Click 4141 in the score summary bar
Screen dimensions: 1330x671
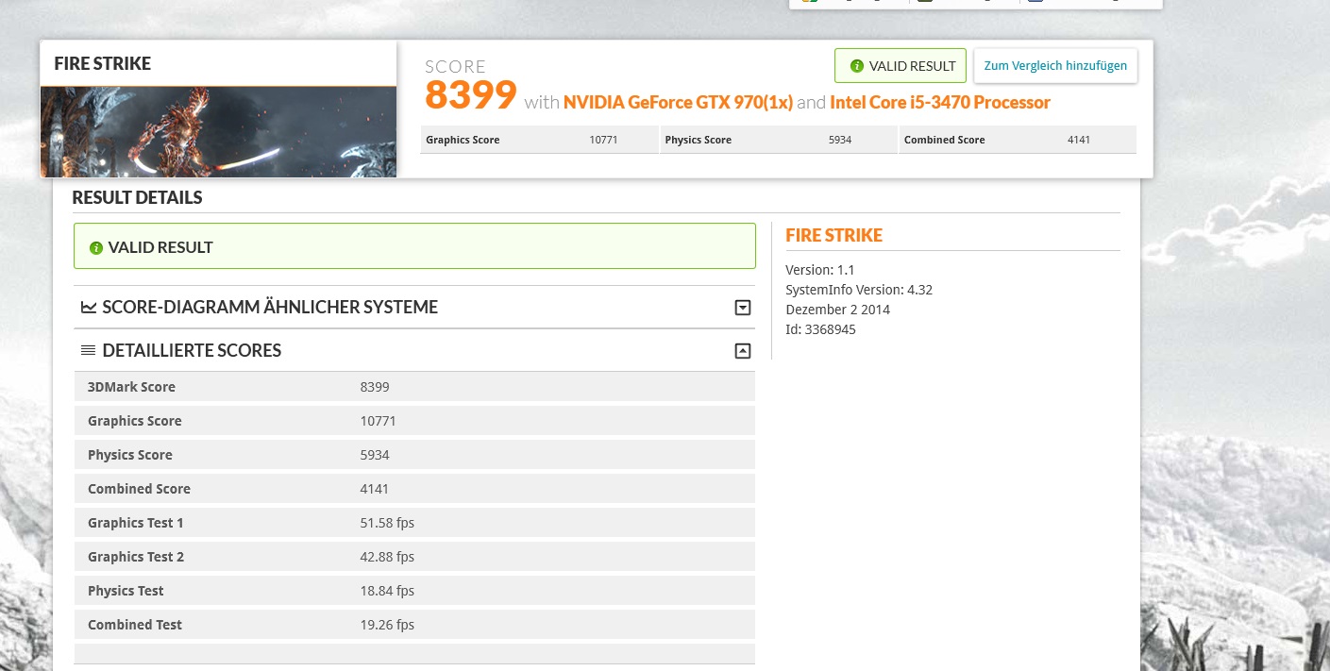1079,140
